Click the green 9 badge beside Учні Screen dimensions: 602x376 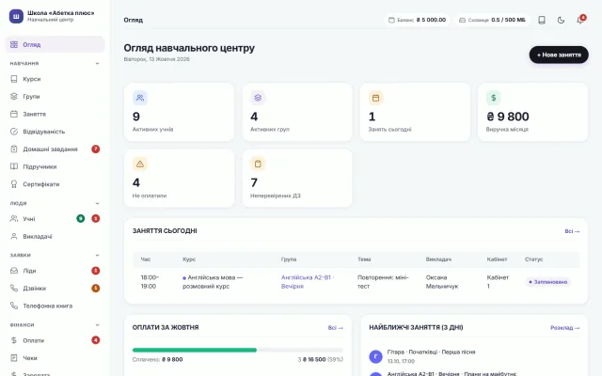pyautogui.click(x=81, y=219)
